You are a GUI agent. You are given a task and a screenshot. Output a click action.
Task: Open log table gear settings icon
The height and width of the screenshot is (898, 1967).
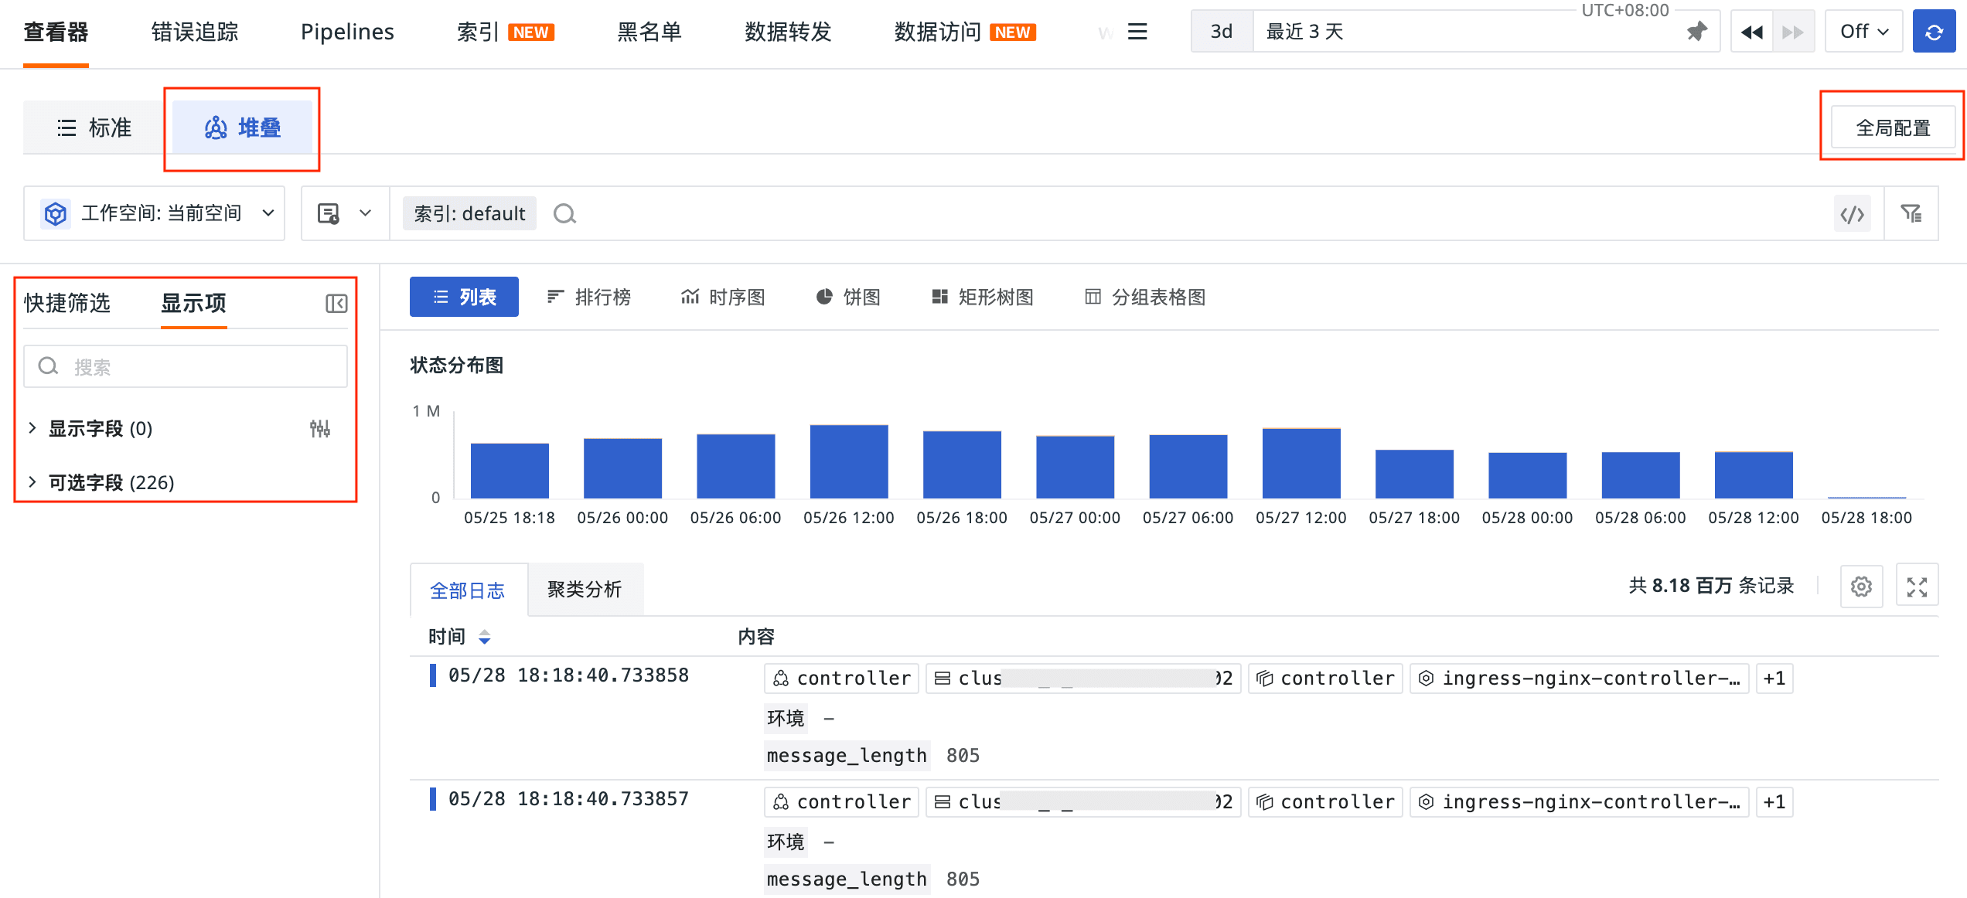point(1861,587)
